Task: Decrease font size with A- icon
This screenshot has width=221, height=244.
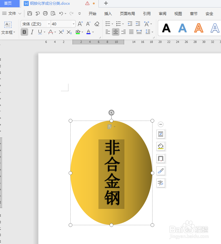Action: [88, 24]
